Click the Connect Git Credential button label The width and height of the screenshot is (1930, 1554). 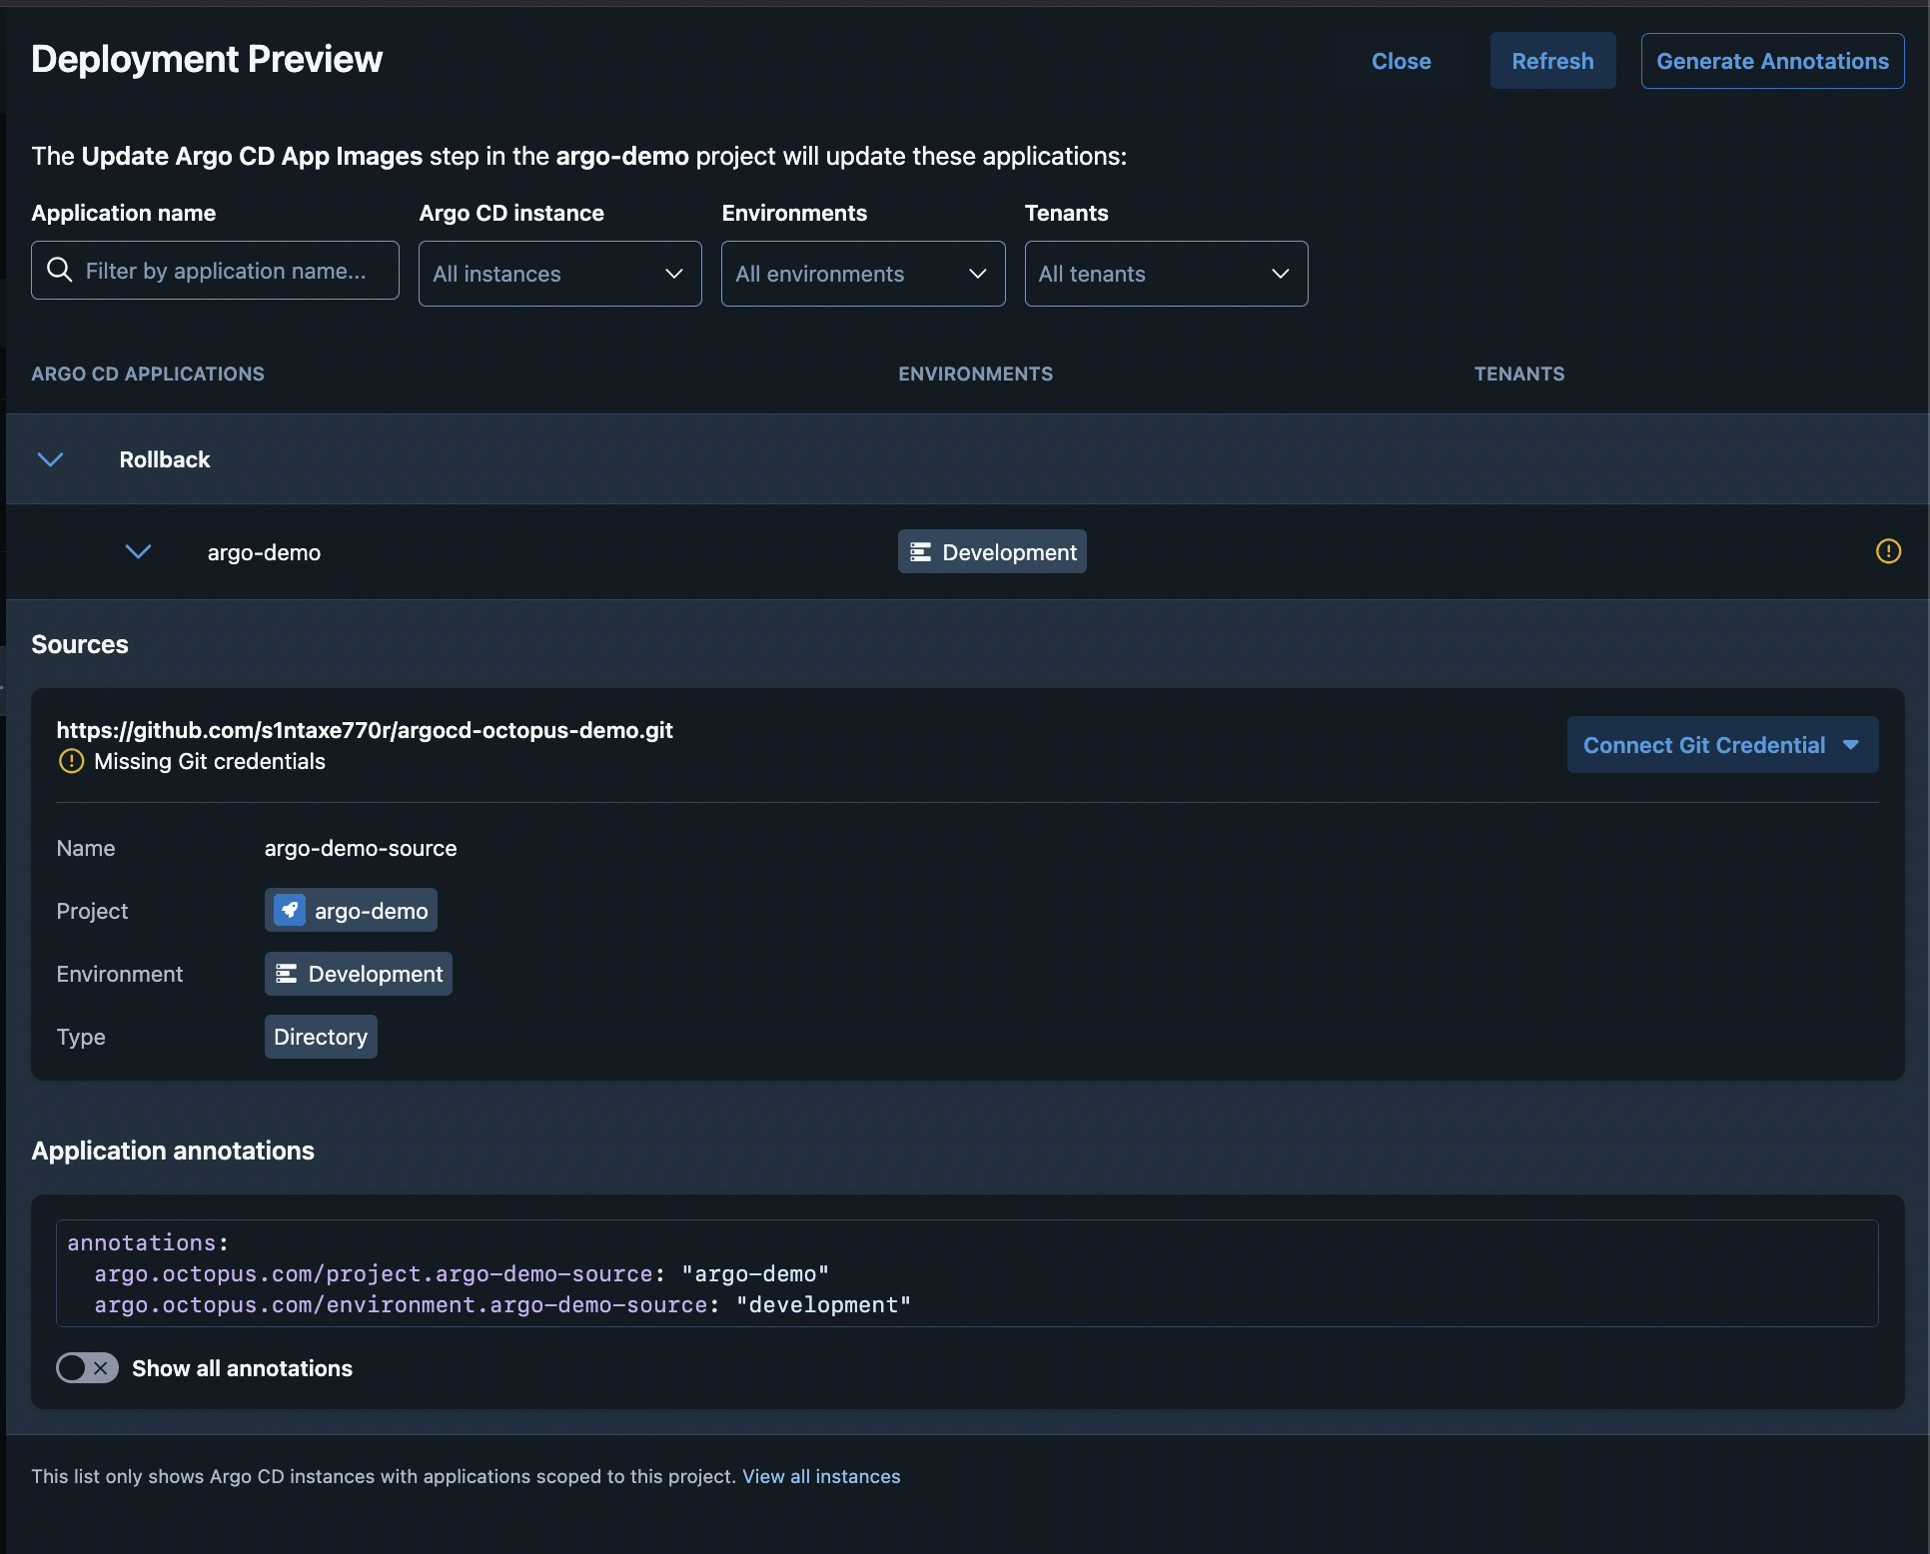tap(1704, 745)
